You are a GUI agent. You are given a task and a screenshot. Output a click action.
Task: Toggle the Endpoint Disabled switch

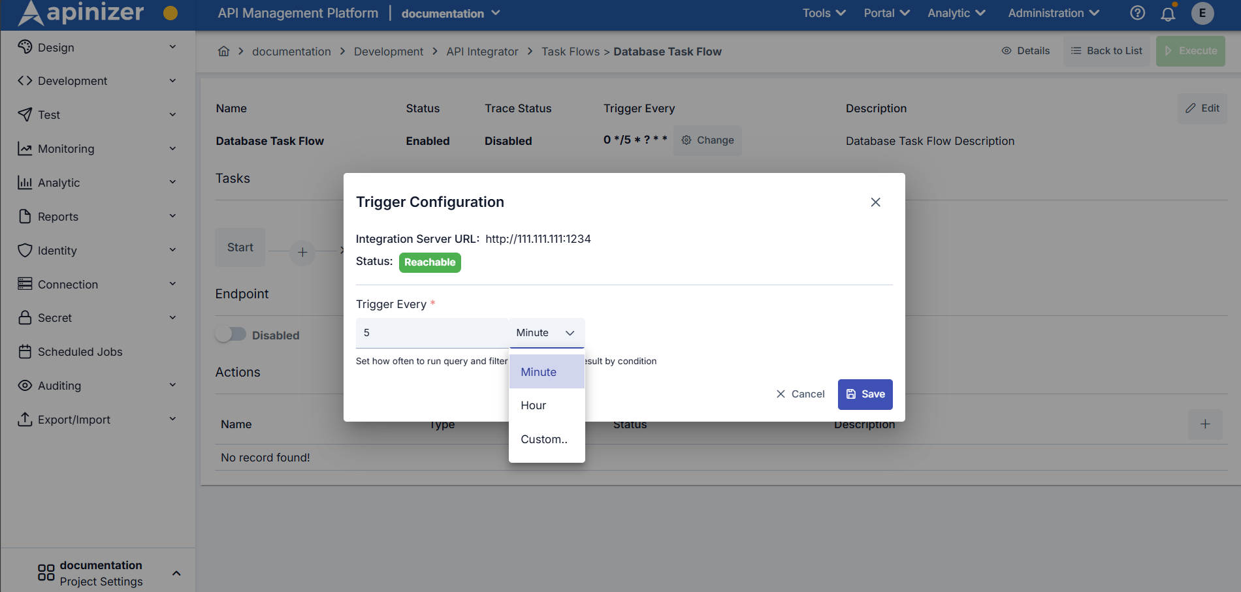coord(230,334)
